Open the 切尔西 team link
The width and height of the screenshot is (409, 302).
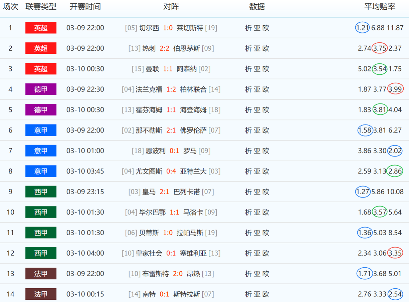149,28
